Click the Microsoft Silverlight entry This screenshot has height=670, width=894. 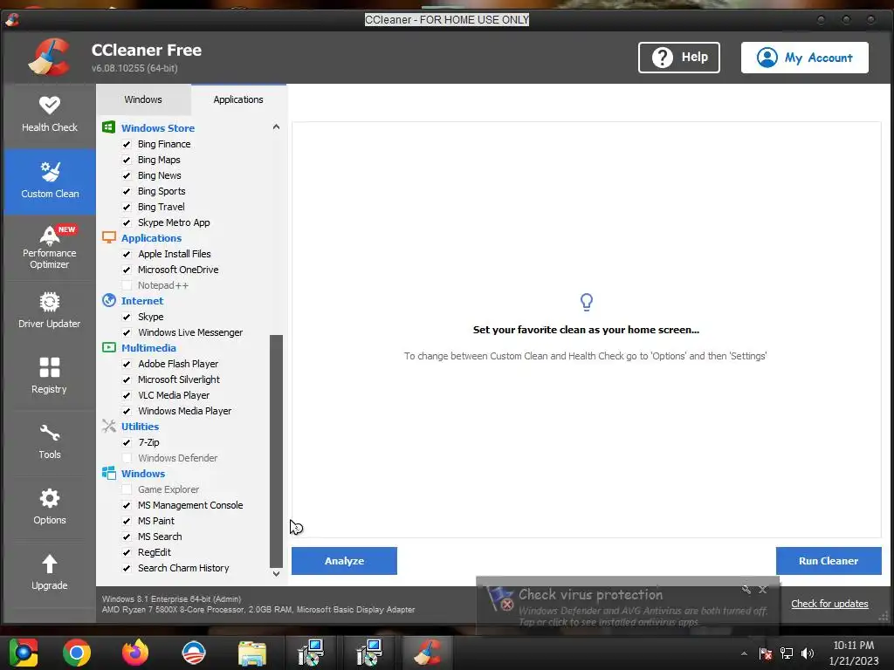pos(178,379)
